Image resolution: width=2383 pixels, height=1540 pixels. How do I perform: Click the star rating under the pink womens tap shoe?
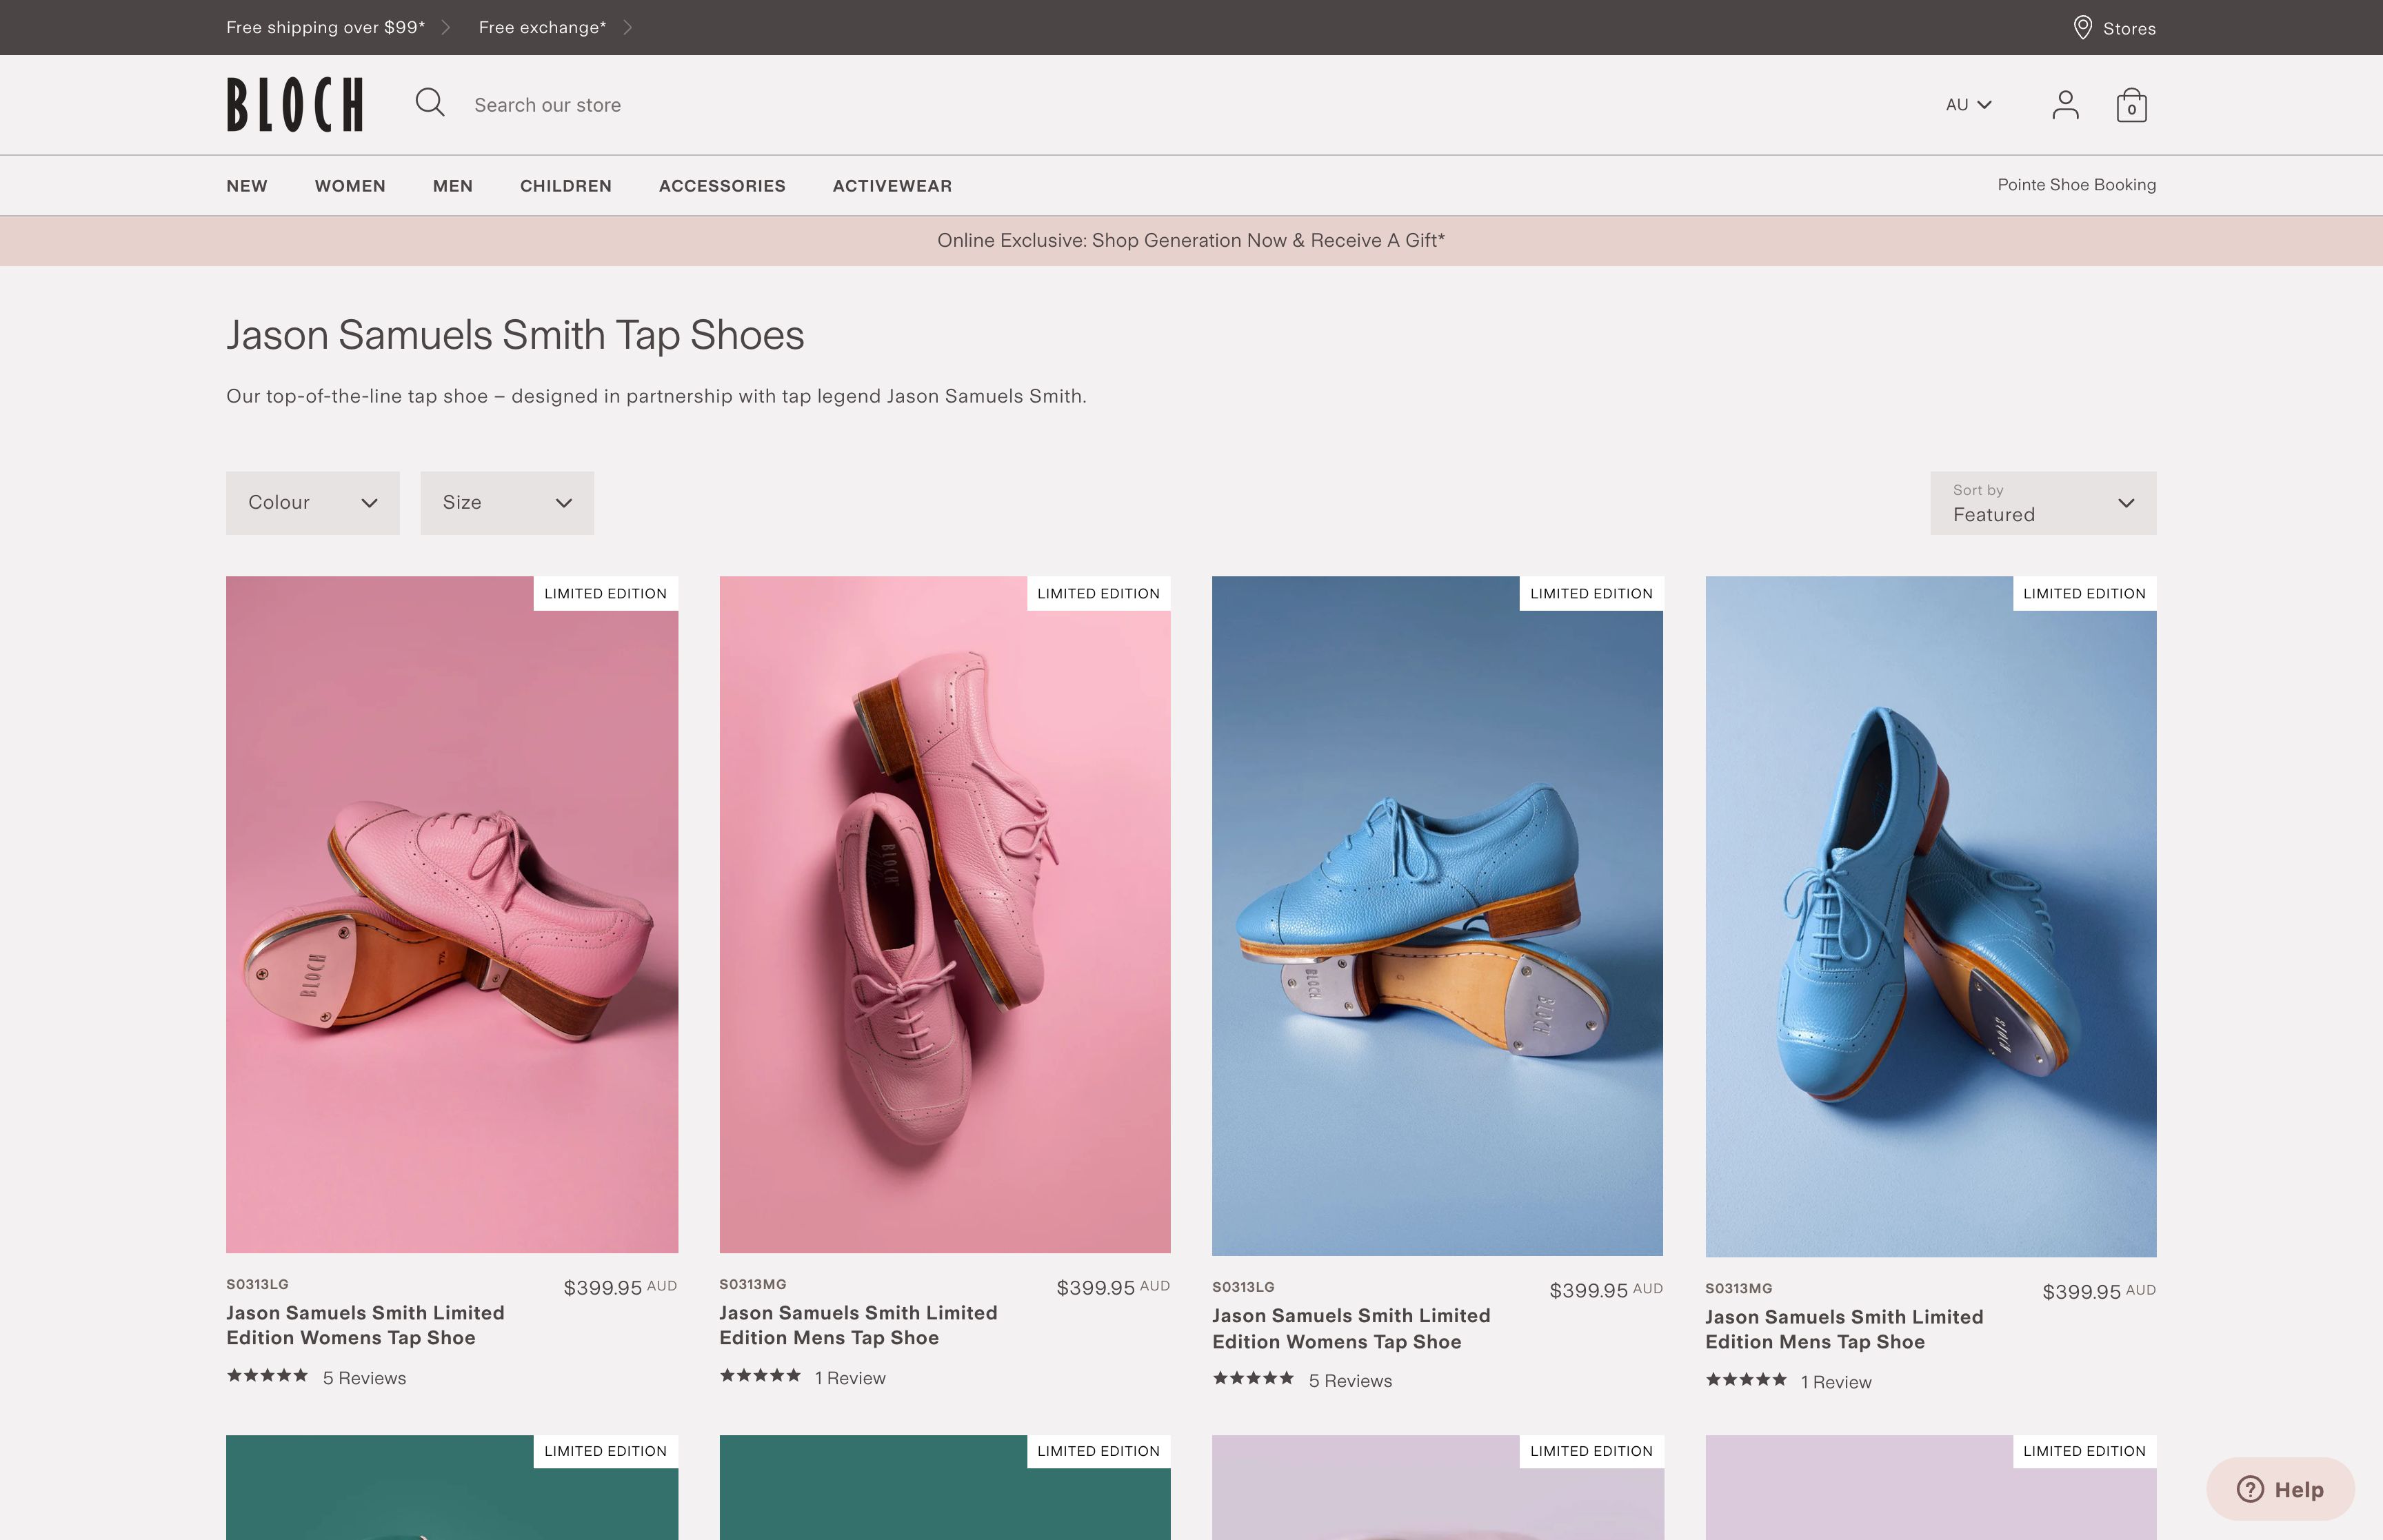pyautogui.click(x=267, y=1376)
